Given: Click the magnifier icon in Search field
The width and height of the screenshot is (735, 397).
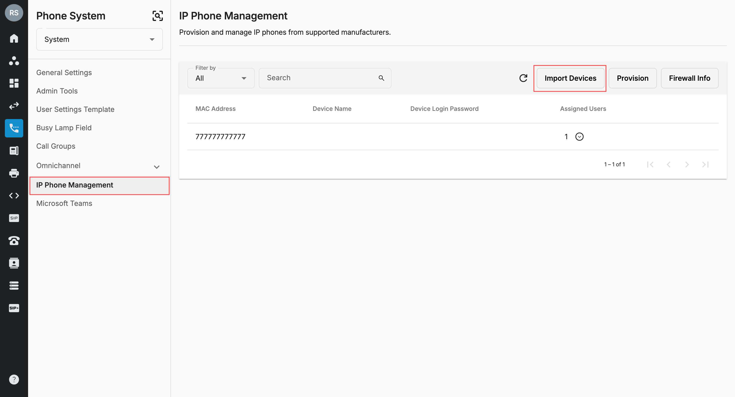Looking at the screenshot, I should (381, 78).
